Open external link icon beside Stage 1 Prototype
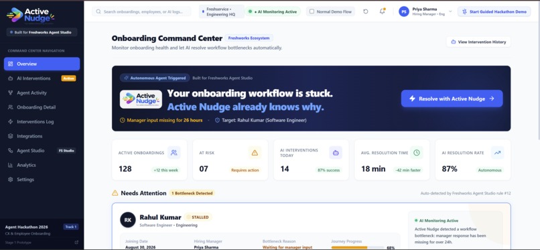This screenshot has height=250, width=540. point(76,243)
